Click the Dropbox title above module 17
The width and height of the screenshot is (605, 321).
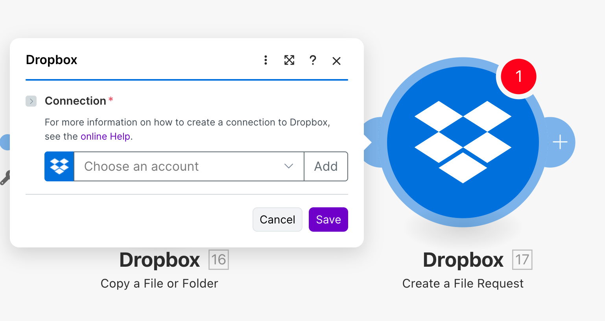(x=463, y=260)
